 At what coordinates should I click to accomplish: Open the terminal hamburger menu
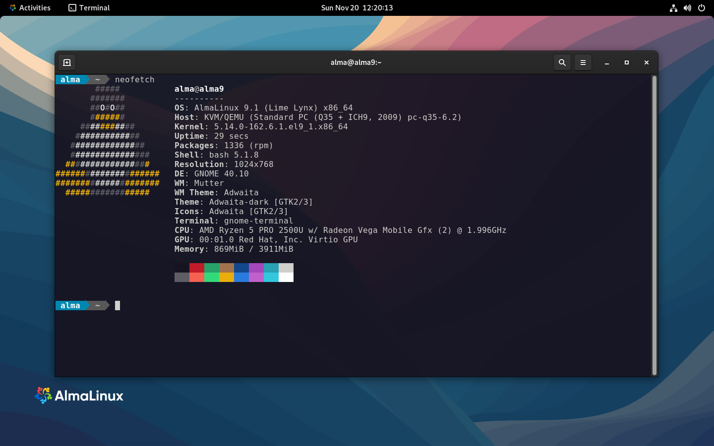coord(583,62)
